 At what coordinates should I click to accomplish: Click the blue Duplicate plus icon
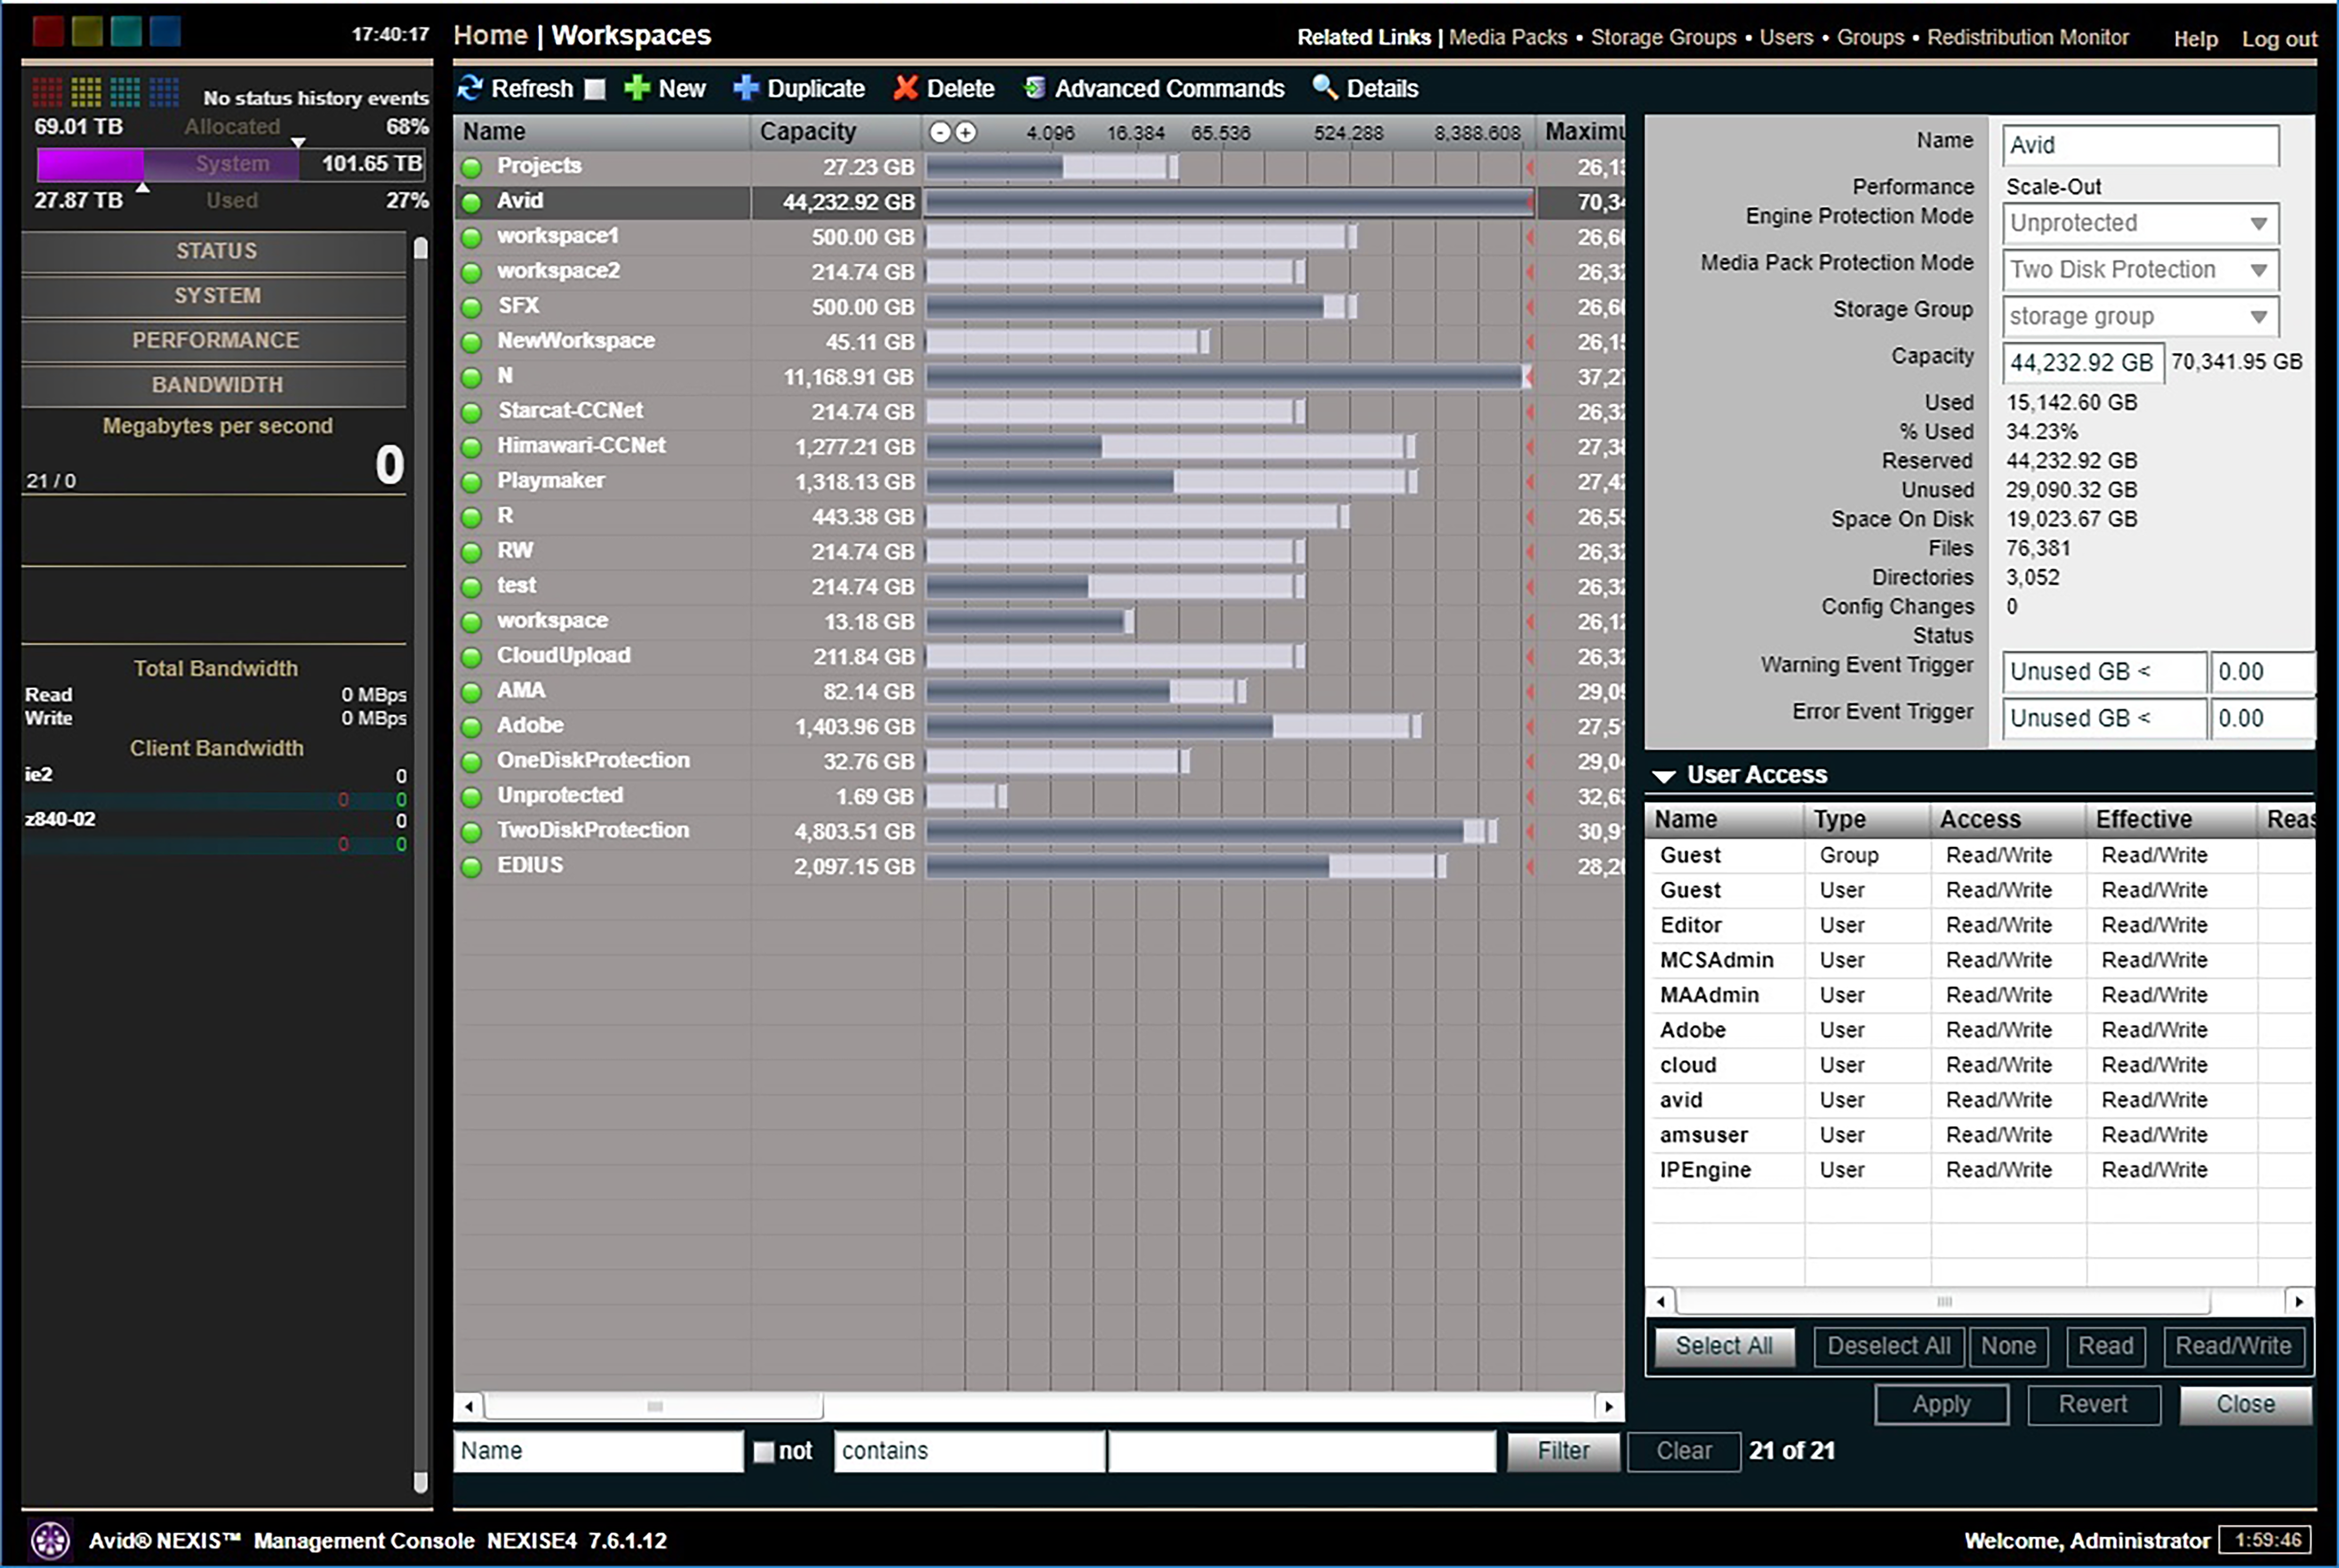point(746,88)
